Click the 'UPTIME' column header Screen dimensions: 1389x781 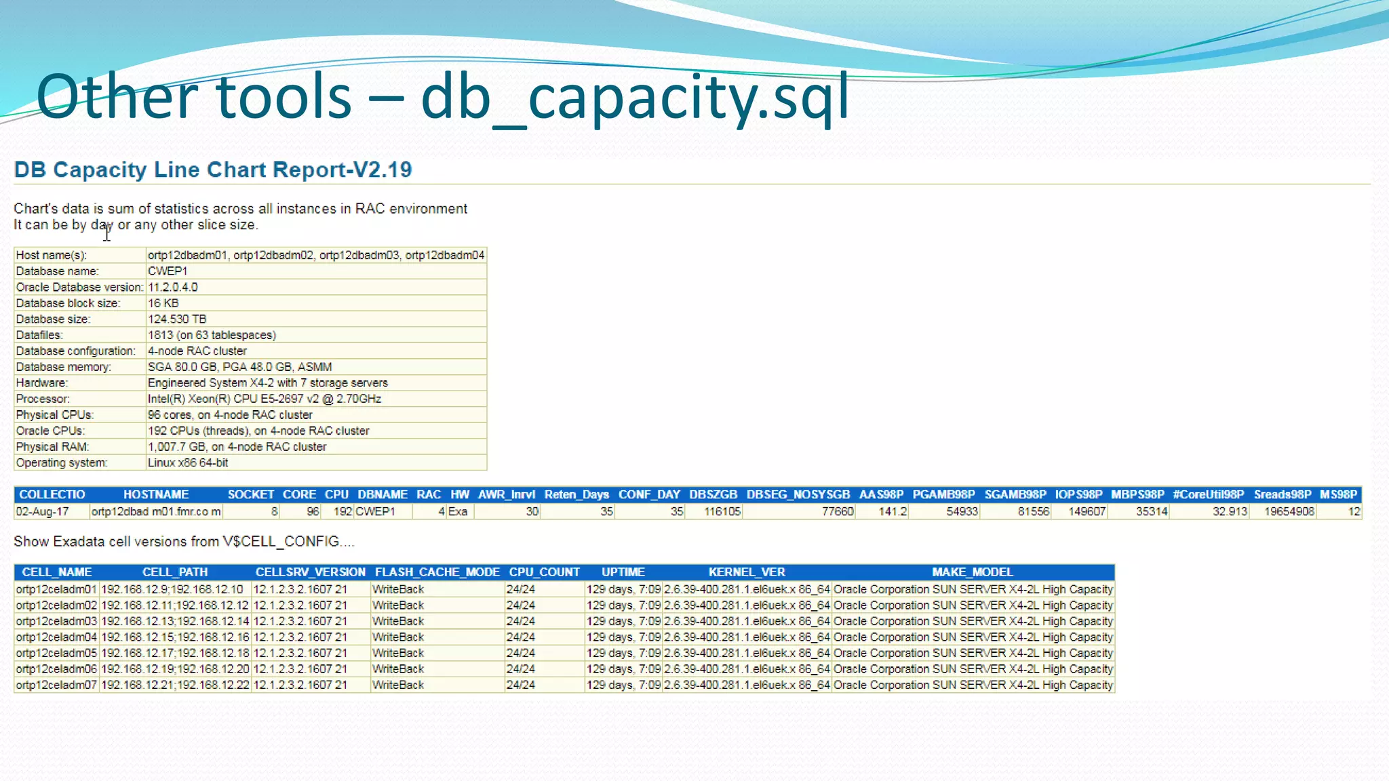[623, 572]
